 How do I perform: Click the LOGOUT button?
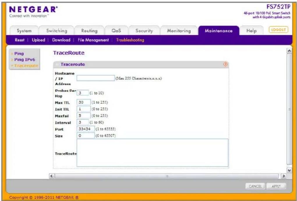(x=278, y=30)
